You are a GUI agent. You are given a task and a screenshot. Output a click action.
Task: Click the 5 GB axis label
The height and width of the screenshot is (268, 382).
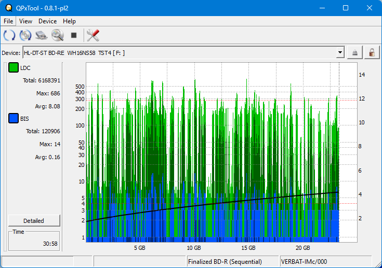tap(140, 248)
